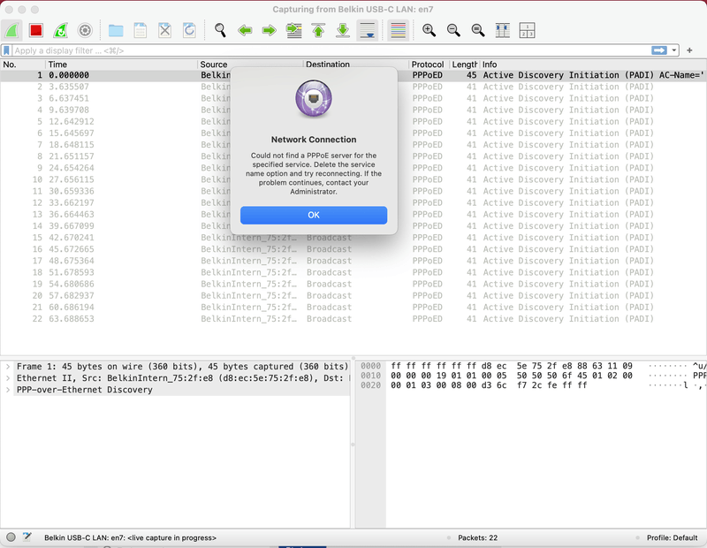Save this capture file icon
The height and width of the screenshot is (548, 707).
click(141, 31)
